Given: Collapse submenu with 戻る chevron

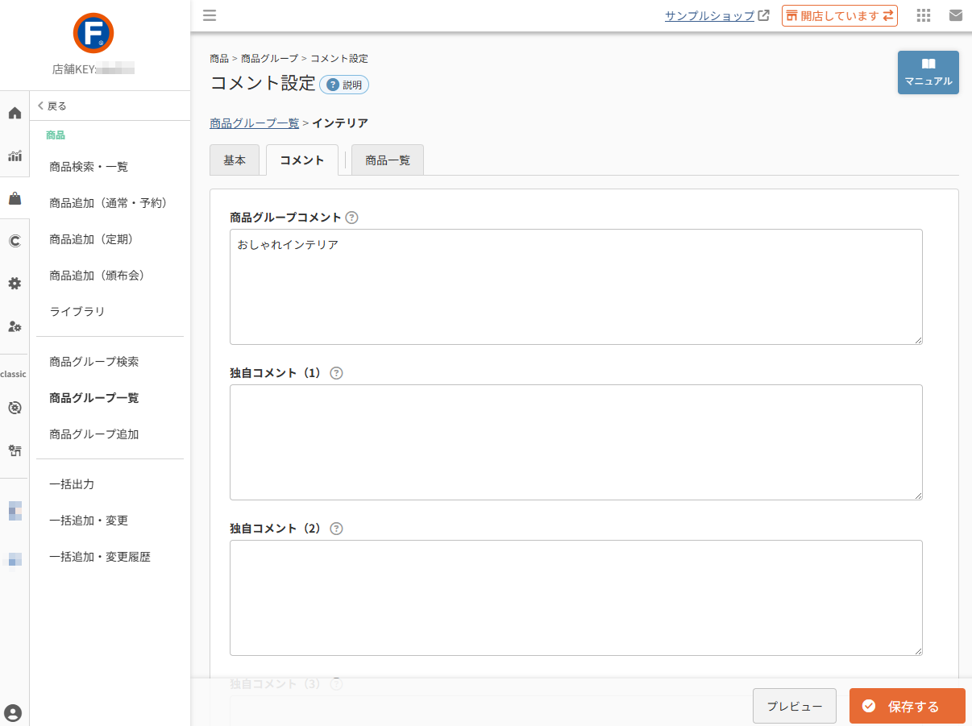Looking at the screenshot, I should 52,106.
